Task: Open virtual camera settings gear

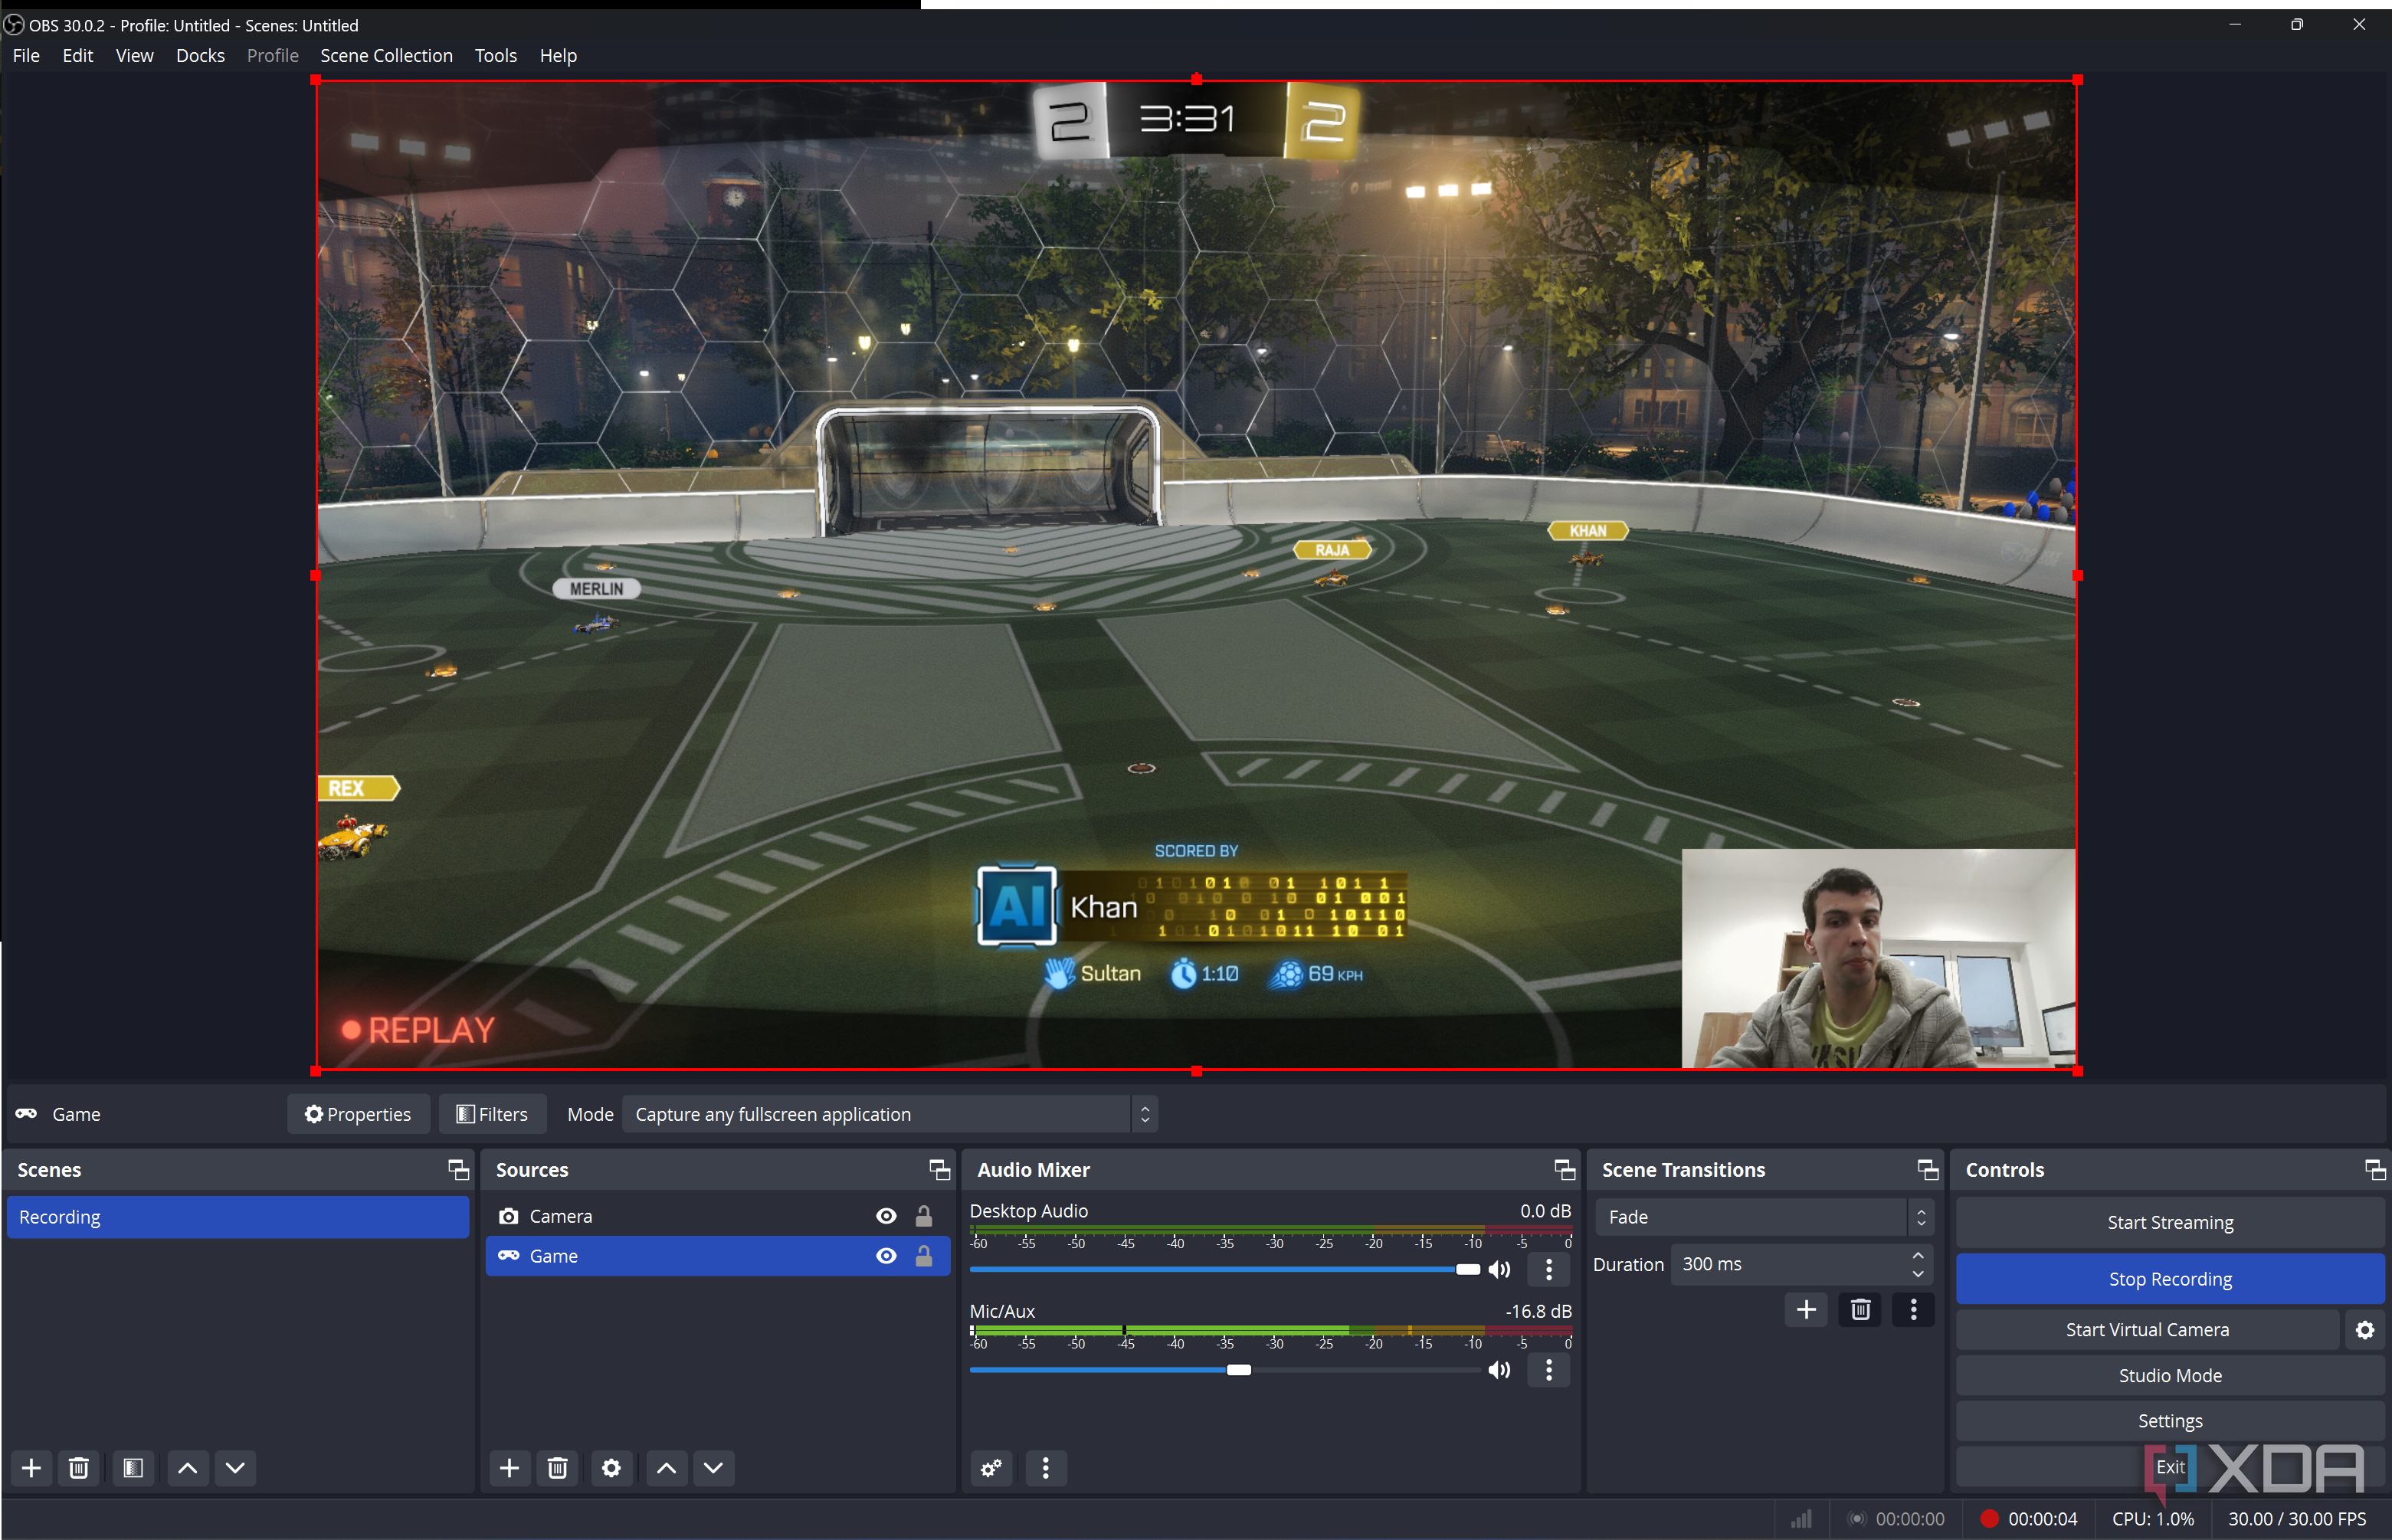Action: (2364, 1330)
